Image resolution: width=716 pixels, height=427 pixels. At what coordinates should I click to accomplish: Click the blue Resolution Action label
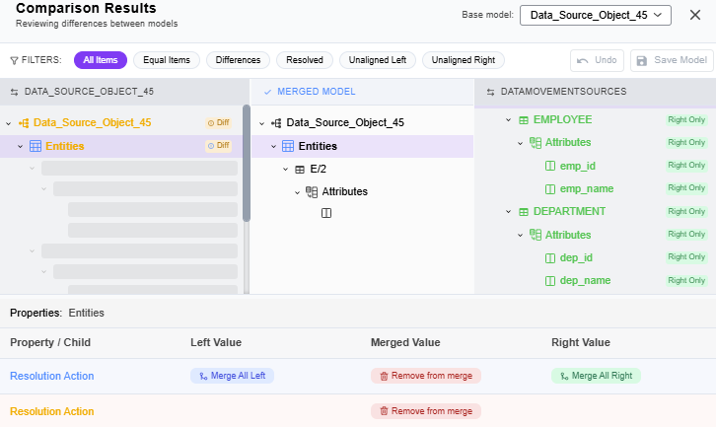click(52, 376)
